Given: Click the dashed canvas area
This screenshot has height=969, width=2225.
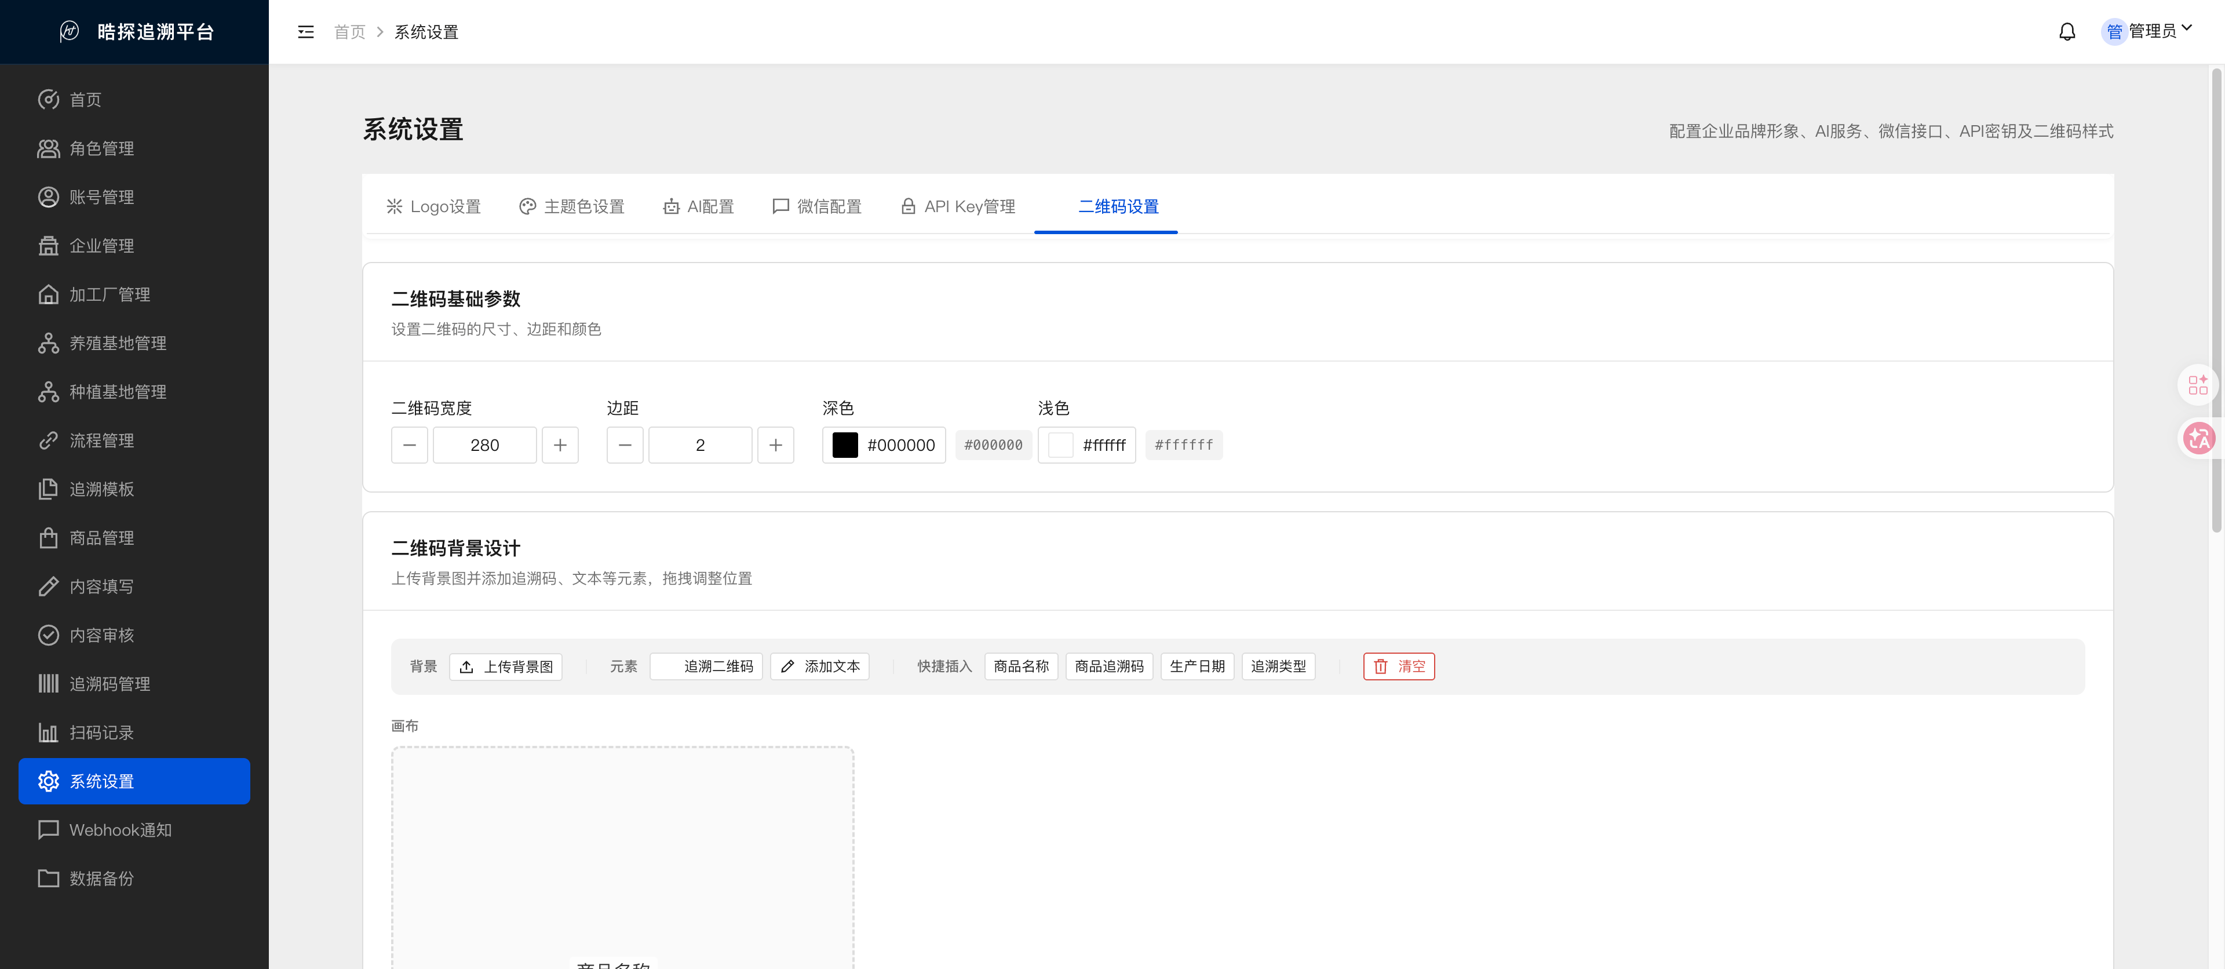Looking at the screenshot, I should click(x=623, y=857).
